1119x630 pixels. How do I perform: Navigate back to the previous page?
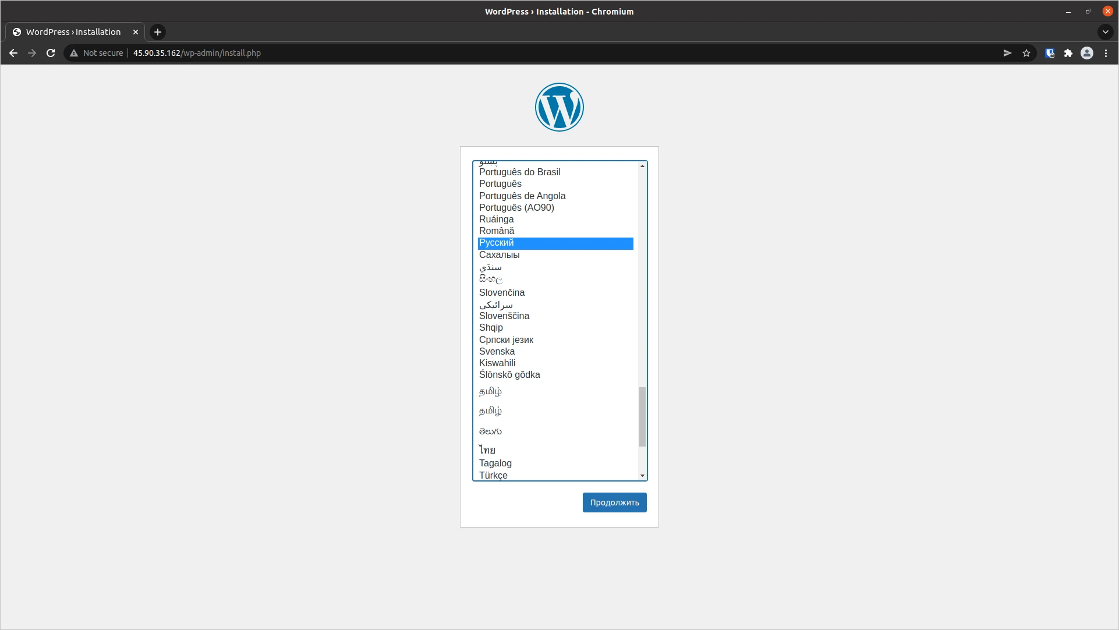pyautogui.click(x=13, y=53)
